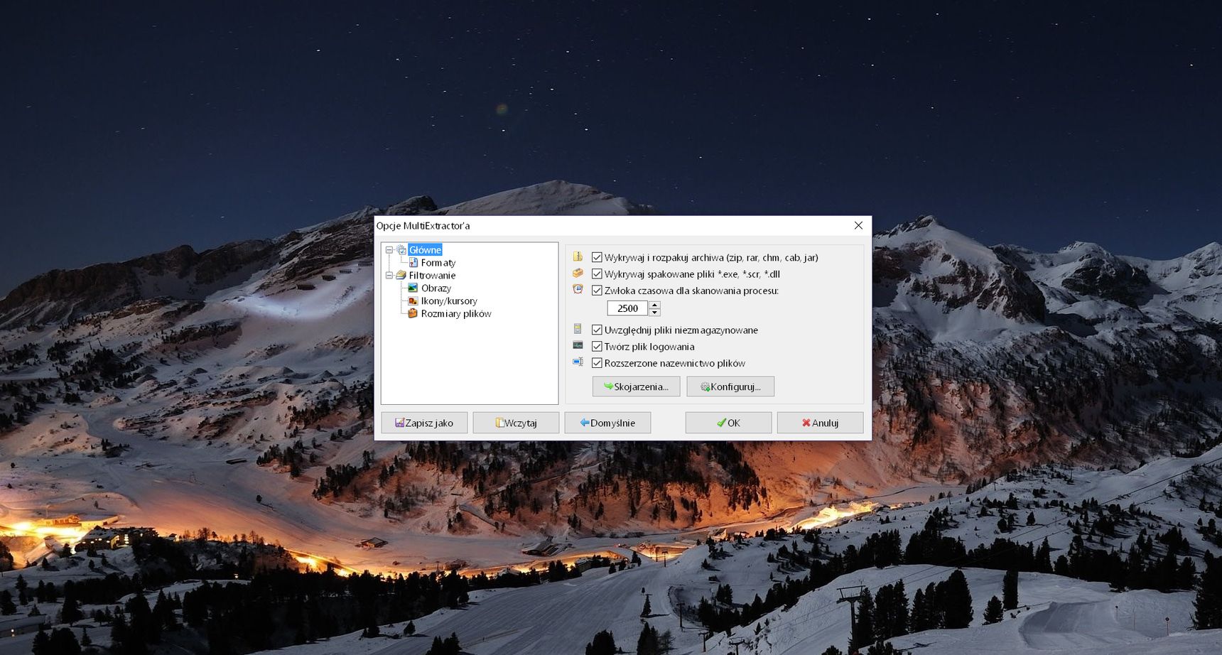Click the Obrazy picture icon
The image size is (1222, 655).
tap(413, 288)
